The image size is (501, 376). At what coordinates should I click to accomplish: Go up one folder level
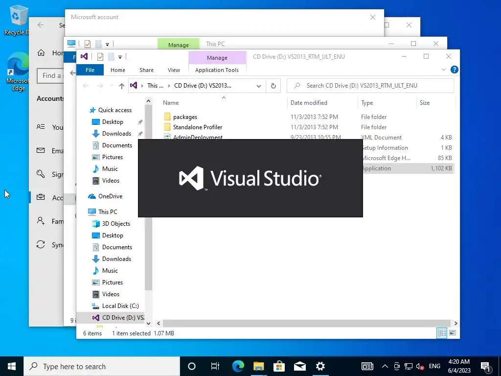(121, 86)
